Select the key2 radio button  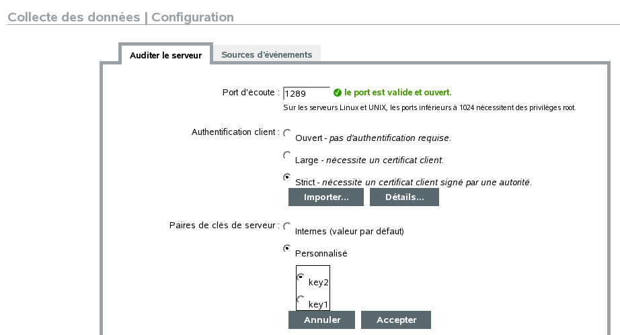[x=301, y=277]
